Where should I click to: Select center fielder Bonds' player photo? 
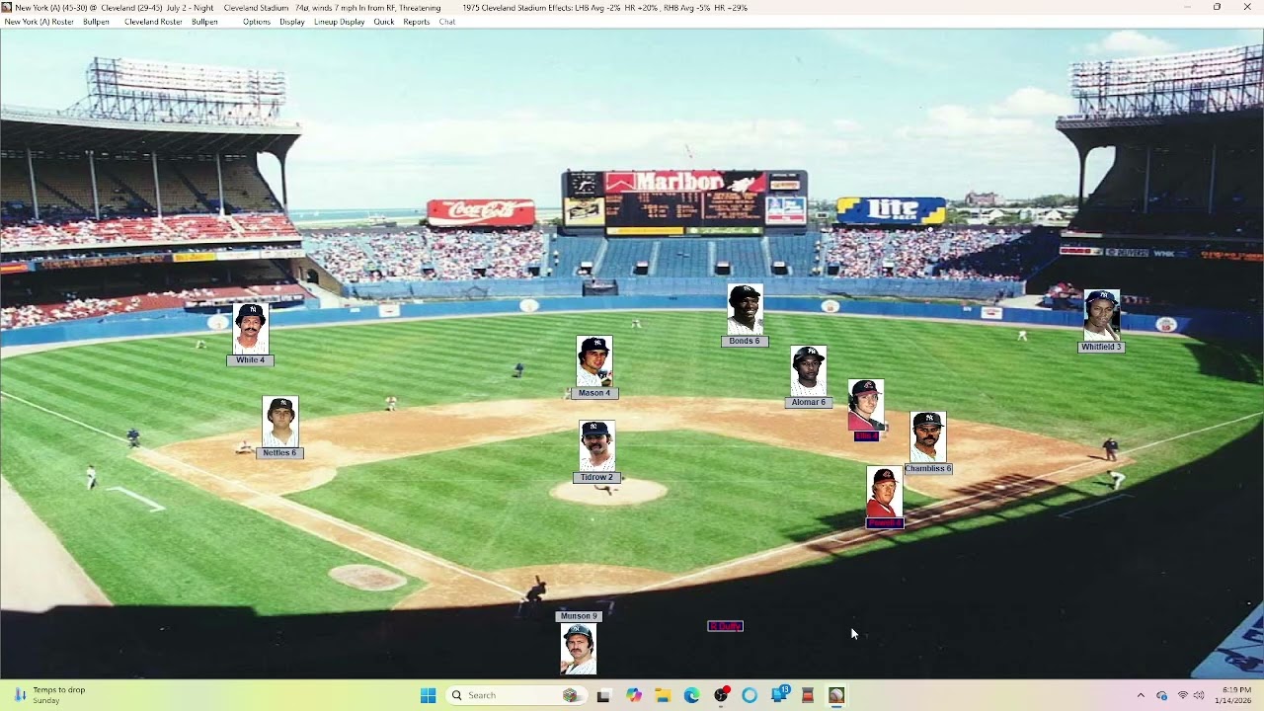tap(745, 310)
